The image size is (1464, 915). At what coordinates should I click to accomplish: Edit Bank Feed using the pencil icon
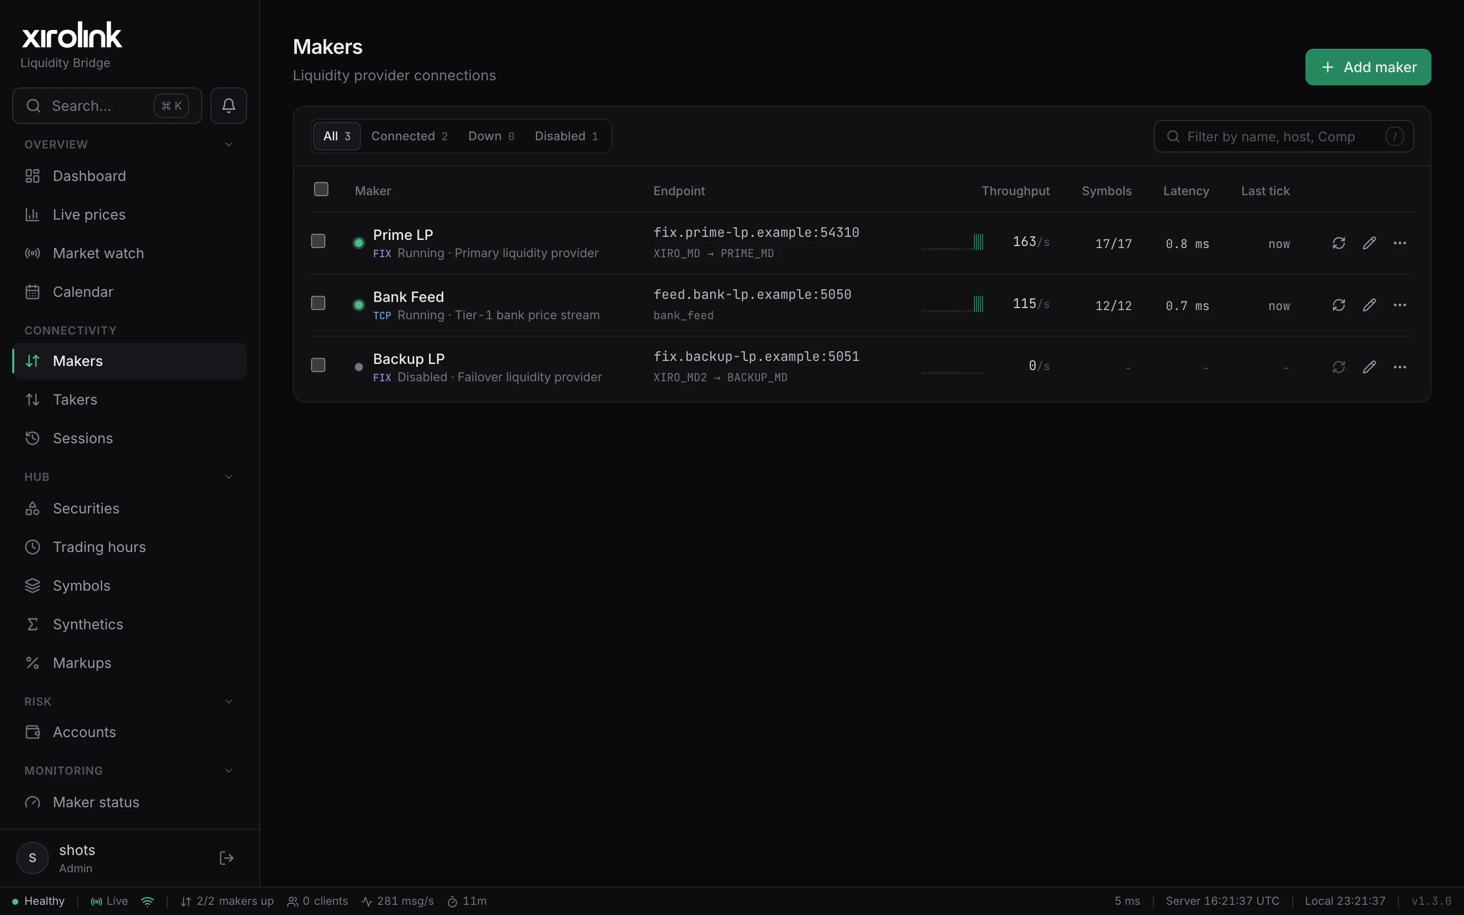pos(1369,305)
